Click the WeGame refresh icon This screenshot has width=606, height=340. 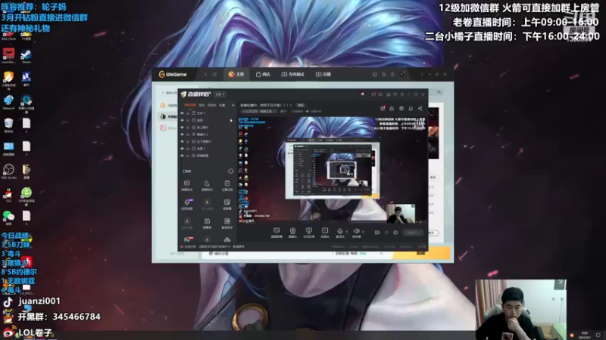pyautogui.click(x=214, y=74)
